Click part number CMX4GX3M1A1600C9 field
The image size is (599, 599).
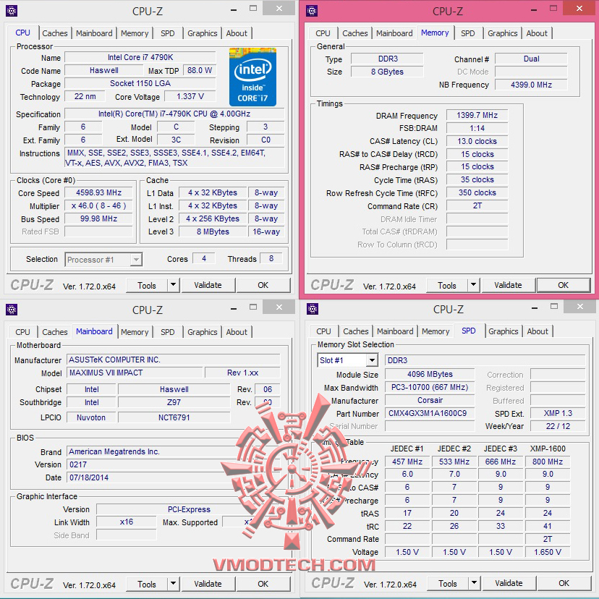tap(430, 413)
